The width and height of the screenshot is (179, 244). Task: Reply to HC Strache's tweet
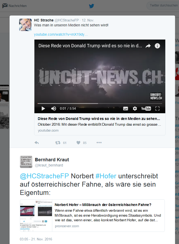click(x=37, y=142)
